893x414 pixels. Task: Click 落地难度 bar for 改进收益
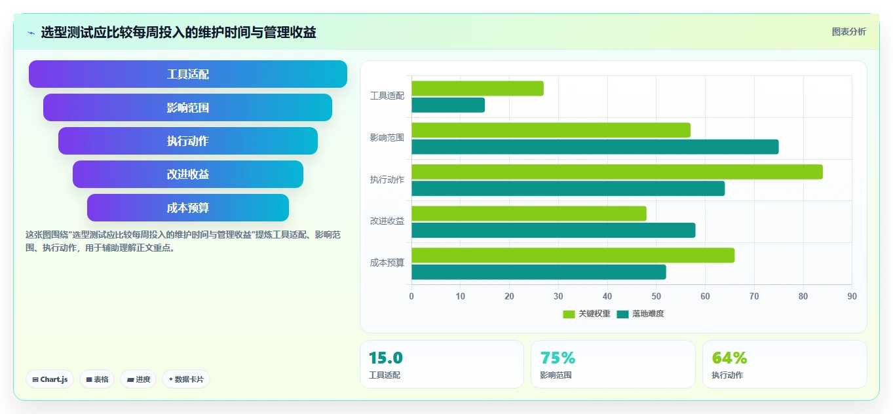[x=554, y=230]
